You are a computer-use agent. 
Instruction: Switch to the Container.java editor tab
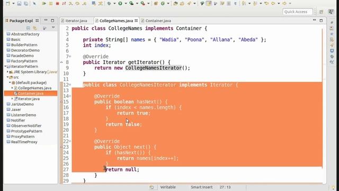156,21
